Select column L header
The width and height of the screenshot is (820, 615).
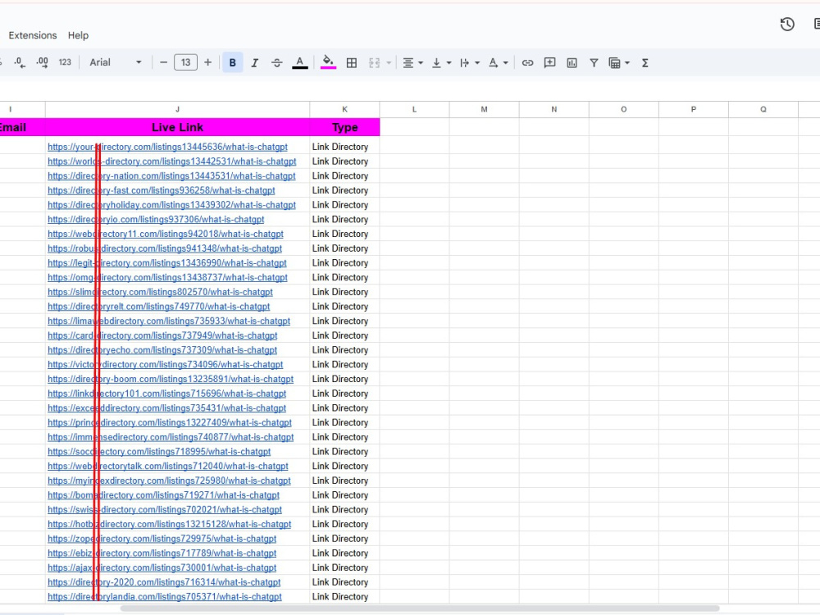click(414, 109)
